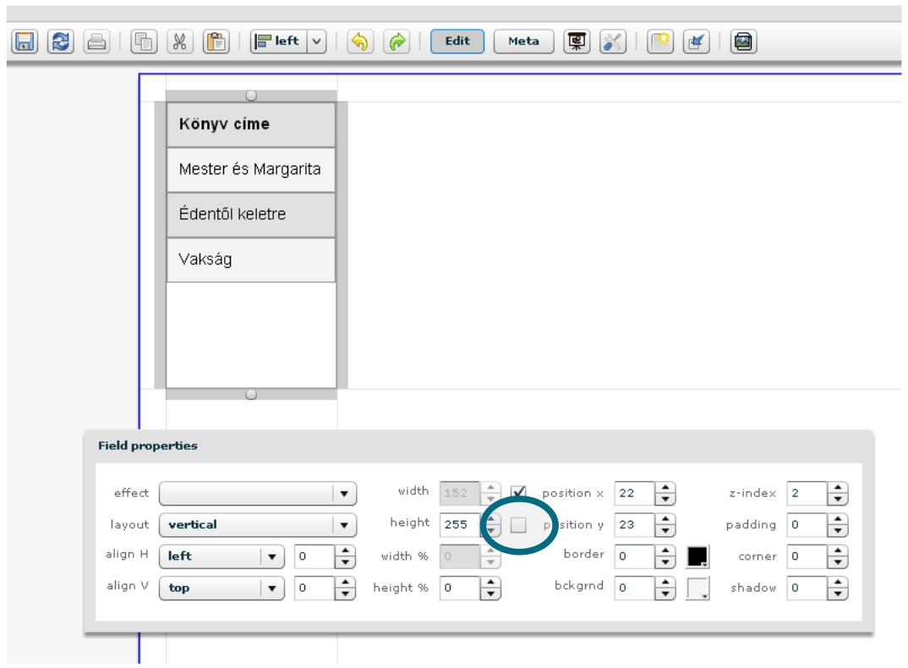
Task: Pick the black border color swatch
Action: [697, 557]
